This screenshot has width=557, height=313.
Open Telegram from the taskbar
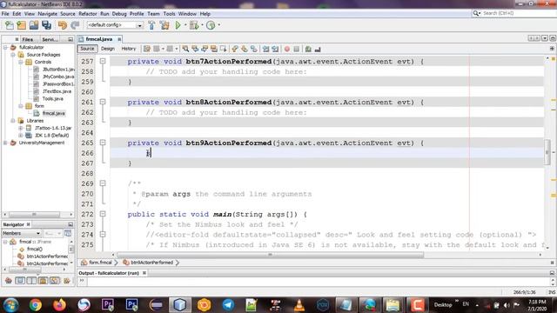click(228, 305)
